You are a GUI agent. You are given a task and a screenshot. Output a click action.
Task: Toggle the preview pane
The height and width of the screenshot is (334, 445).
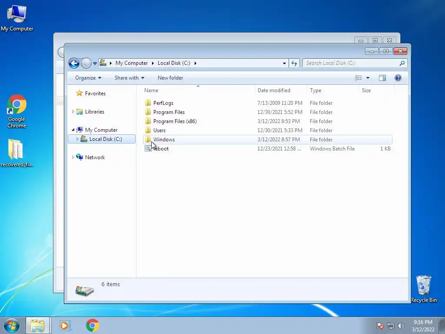382,78
